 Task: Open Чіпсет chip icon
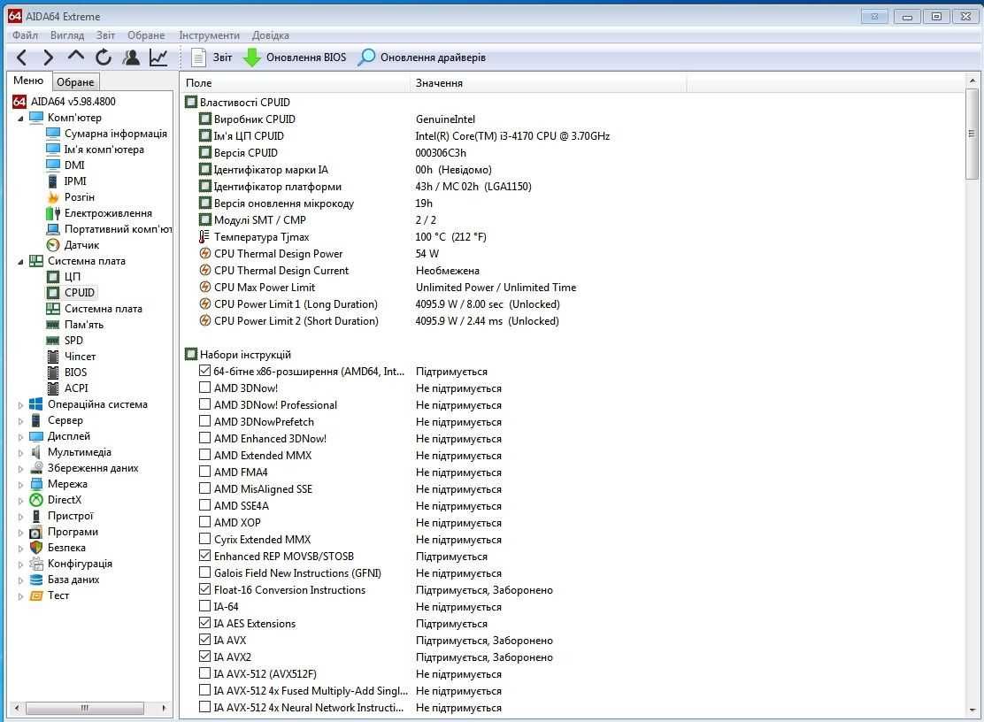53,357
